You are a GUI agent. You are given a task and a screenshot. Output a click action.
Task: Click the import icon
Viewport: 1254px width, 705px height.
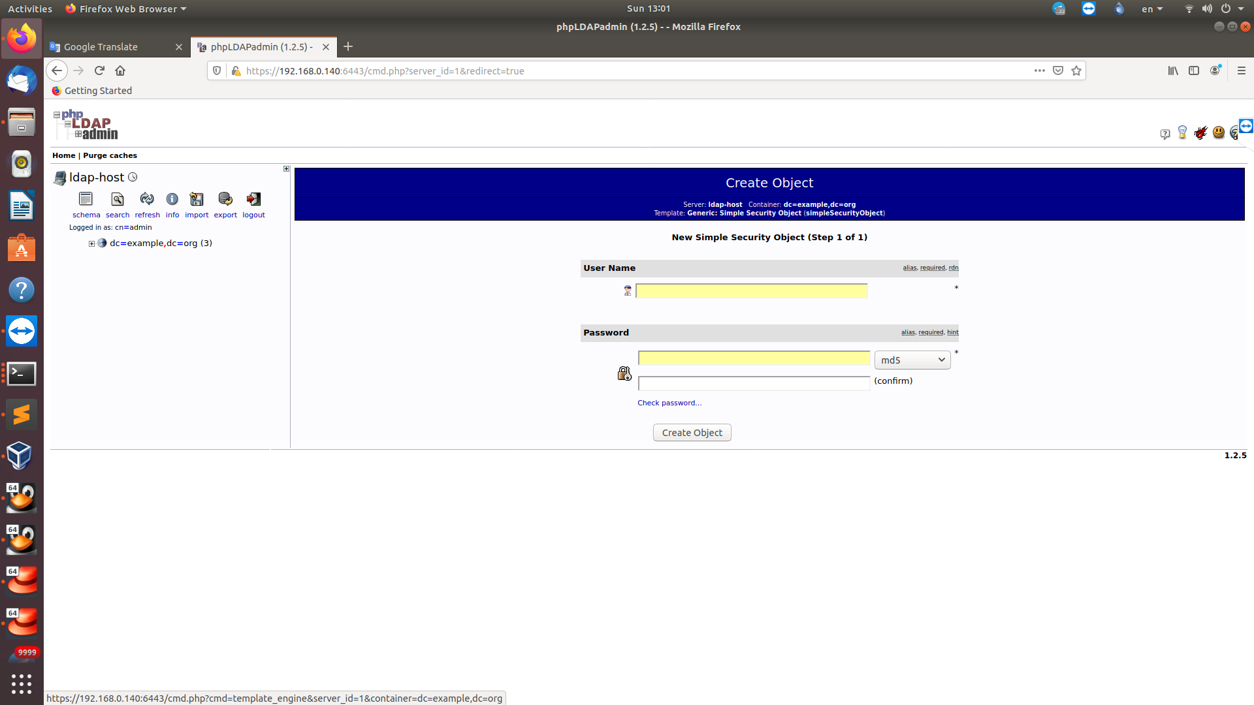(197, 199)
